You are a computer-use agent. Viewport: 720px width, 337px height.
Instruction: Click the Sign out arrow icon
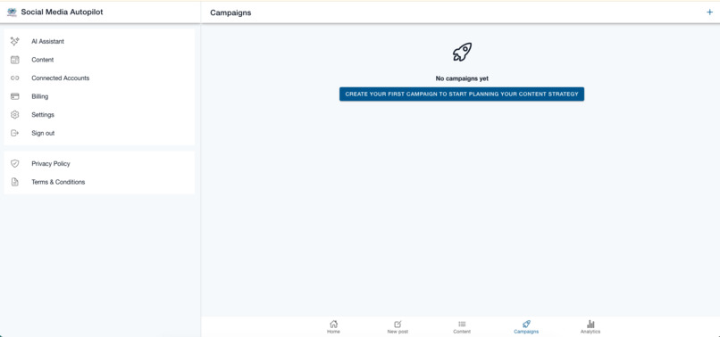pyautogui.click(x=14, y=133)
